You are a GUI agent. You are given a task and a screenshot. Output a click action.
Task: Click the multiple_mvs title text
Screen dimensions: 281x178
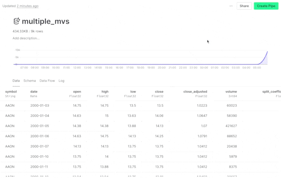46,21
